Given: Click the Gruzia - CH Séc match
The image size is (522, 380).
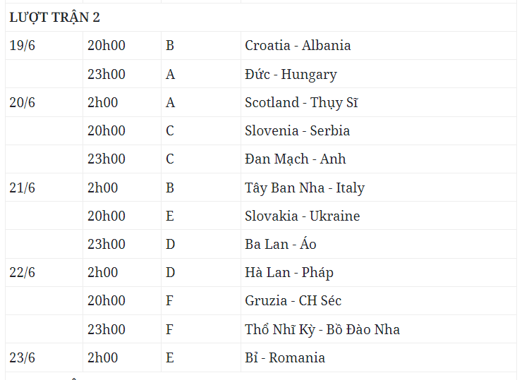Looking at the screenshot, I should [x=293, y=301].
